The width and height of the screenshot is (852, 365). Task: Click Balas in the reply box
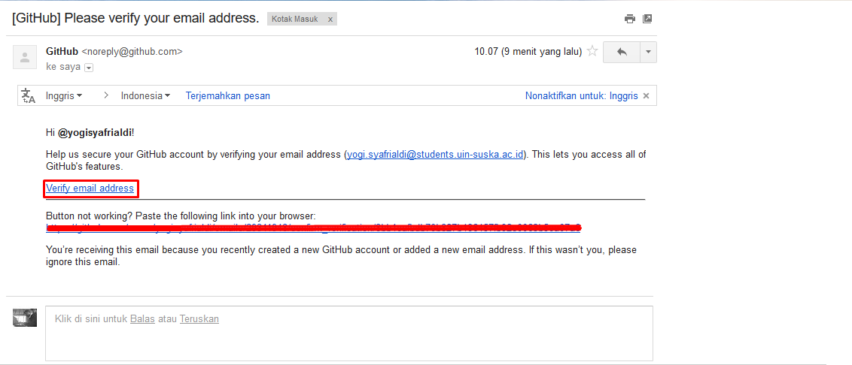[x=142, y=318]
